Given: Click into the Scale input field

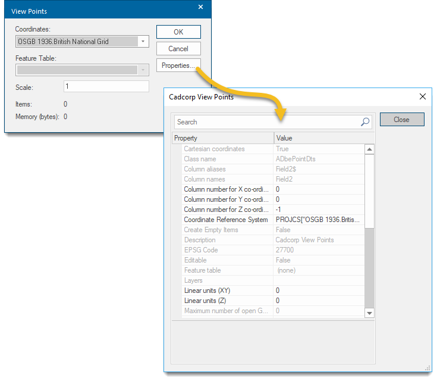Looking at the screenshot, I should 106,86.
